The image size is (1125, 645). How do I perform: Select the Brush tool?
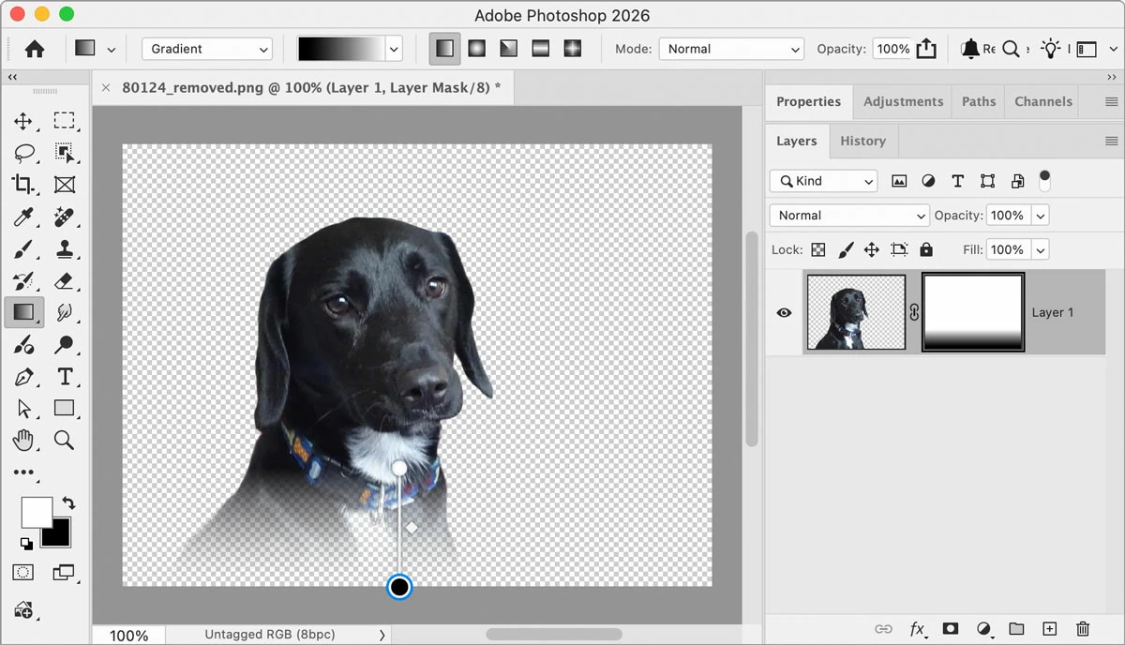point(23,249)
